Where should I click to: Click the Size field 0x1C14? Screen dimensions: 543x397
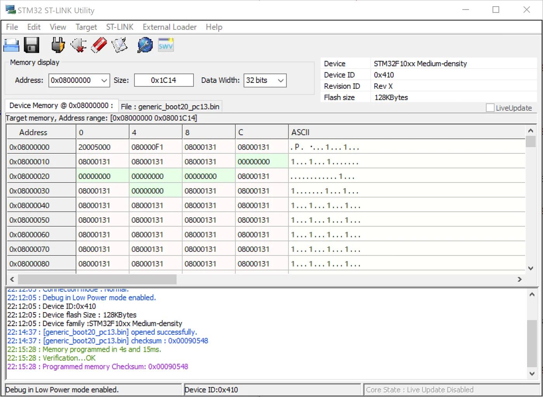[164, 80]
